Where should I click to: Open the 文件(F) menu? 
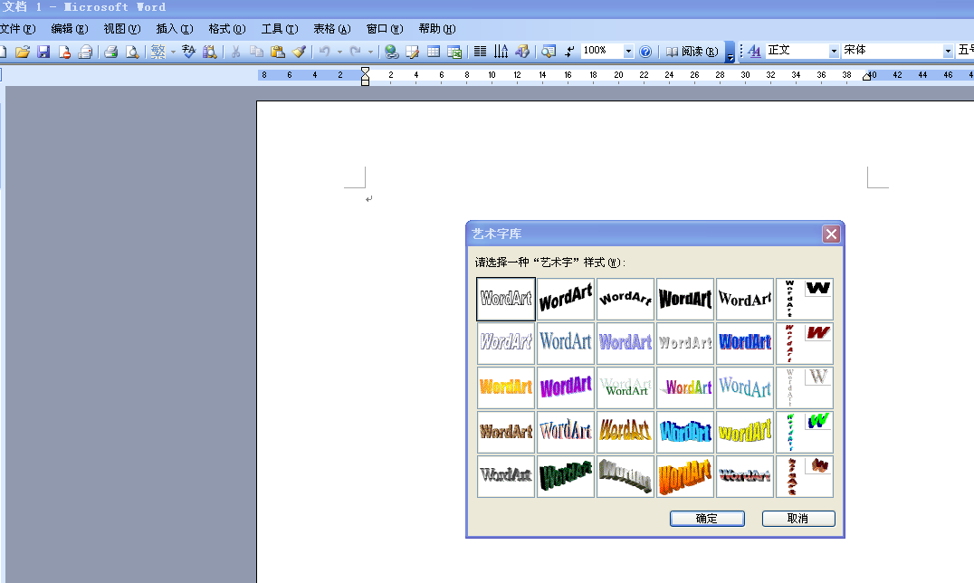click(18, 29)
